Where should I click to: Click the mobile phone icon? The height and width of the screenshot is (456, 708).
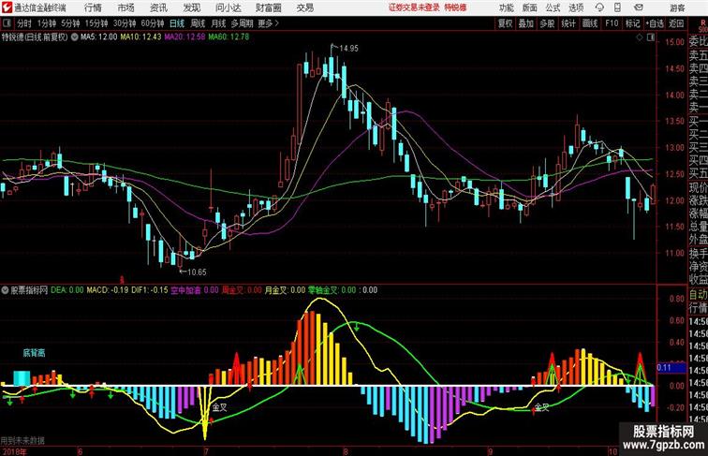(x=618, y=7)
